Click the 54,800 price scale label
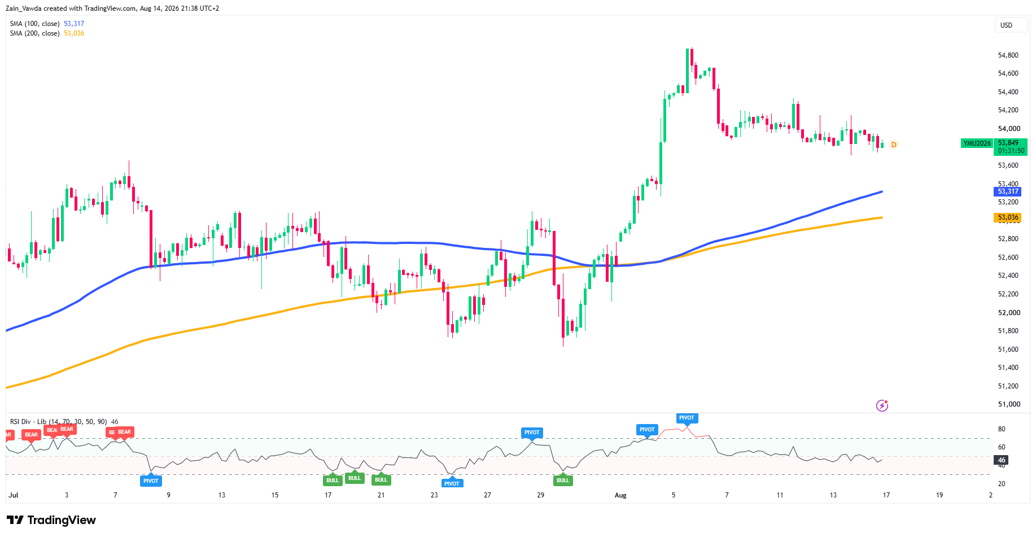1036x537 pixels. [1008, 55]
